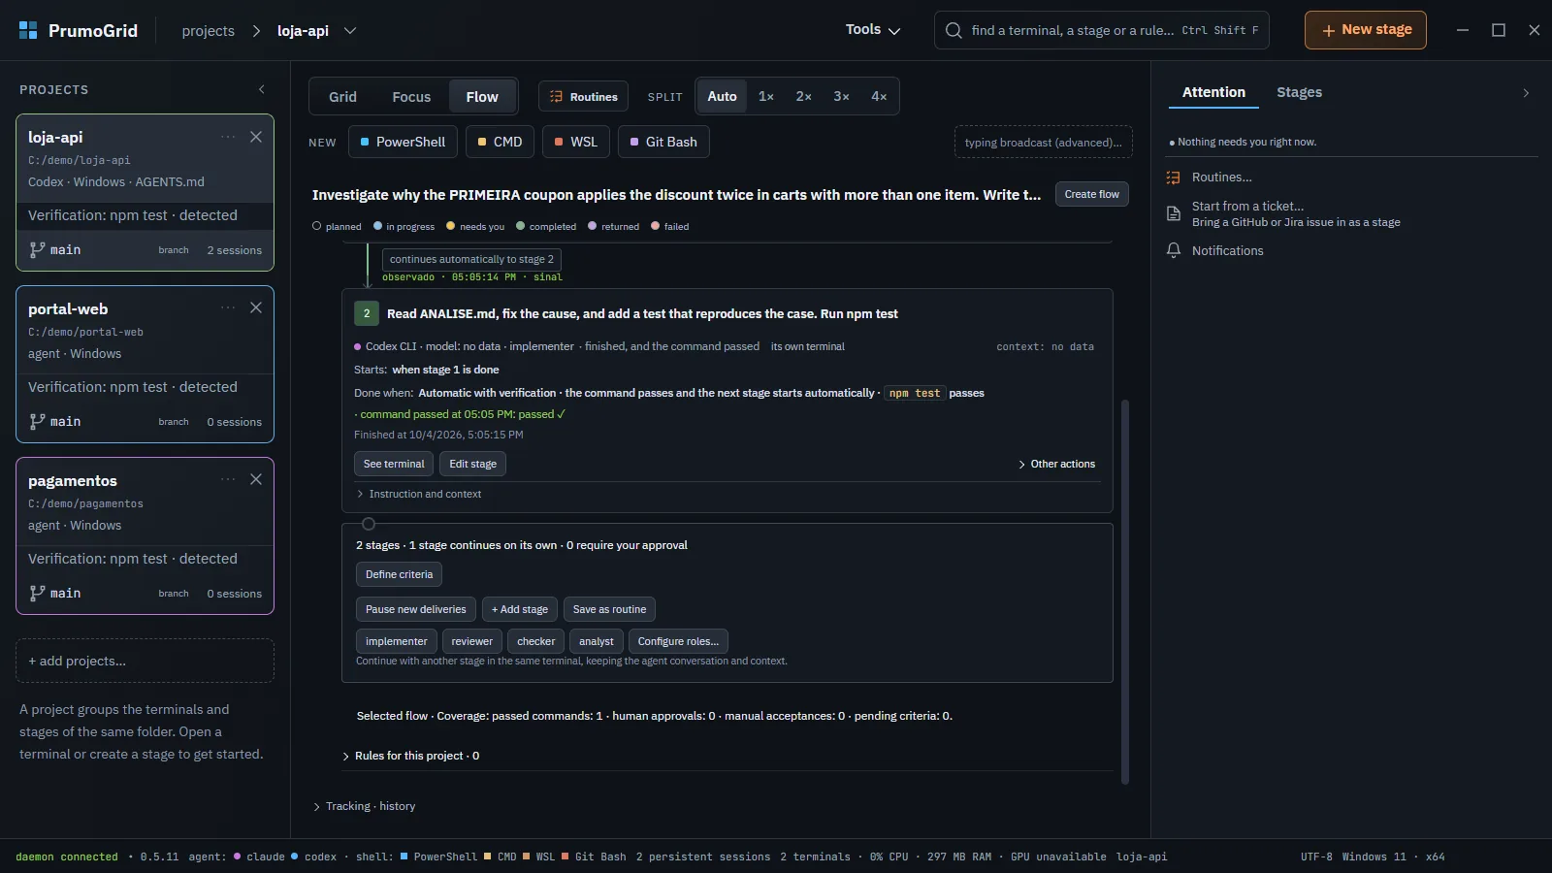The width and height of the screenshot is (1552, 873).
Task: Click the Start from a ticket icon
Action: pos(1173,213)
